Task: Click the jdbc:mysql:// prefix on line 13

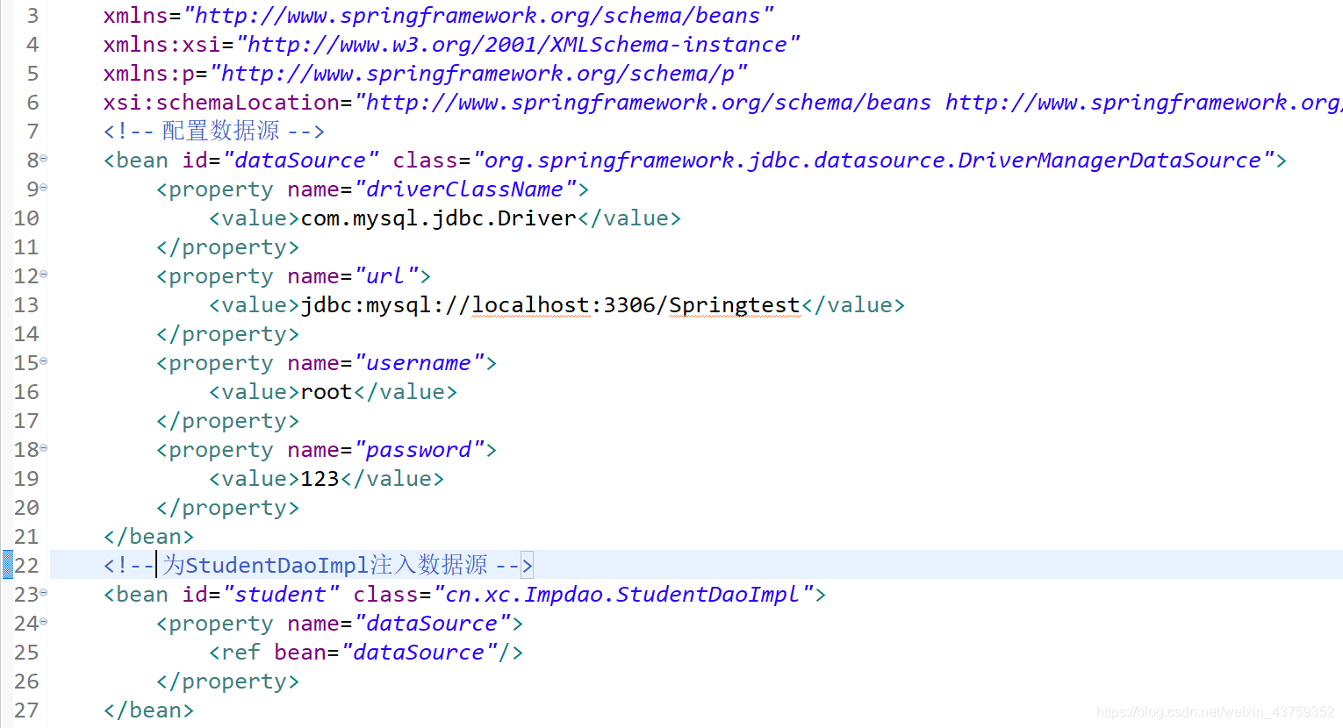Action: point(386,305)
